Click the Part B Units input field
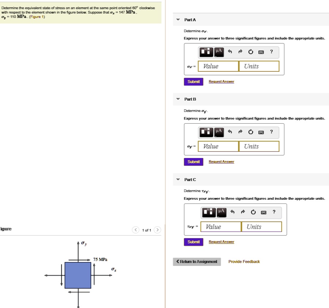The height and width of the screenshot is (308, 329). (259, 146)
